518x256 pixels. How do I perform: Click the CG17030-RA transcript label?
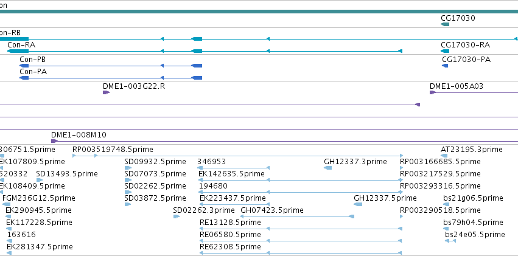(466, 44)
